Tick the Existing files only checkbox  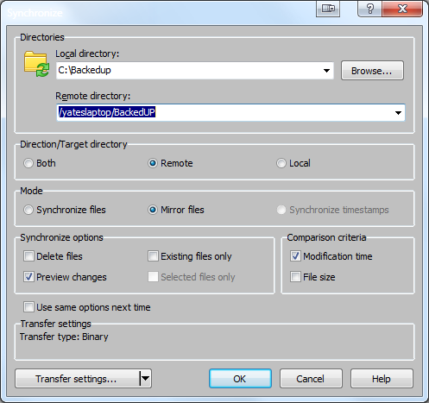click(153, 256)
